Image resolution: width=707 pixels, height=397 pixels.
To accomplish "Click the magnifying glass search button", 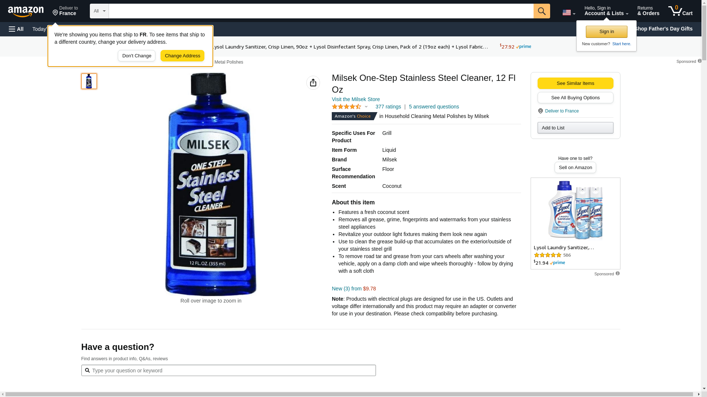I will point(541,11).
